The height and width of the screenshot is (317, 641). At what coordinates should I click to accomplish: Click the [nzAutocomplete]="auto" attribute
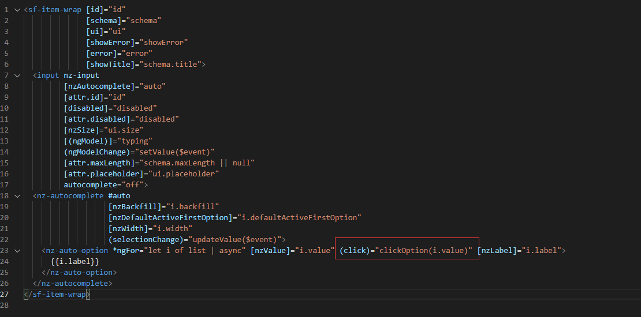point(115,86)
